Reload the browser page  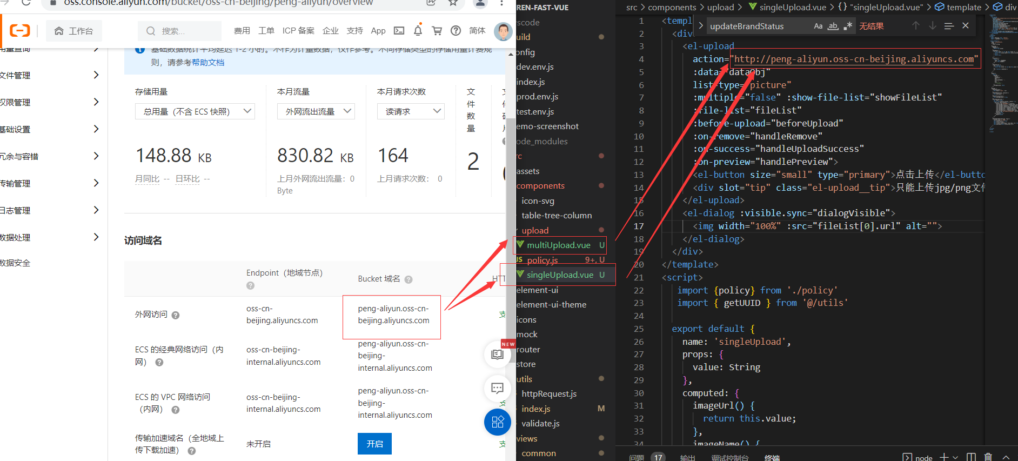coord(25,3)
